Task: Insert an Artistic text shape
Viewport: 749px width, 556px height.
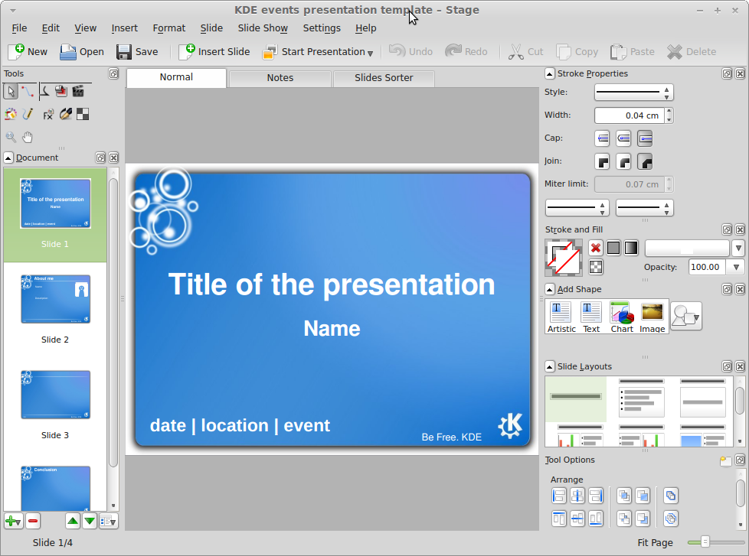Action: [561, 317]
